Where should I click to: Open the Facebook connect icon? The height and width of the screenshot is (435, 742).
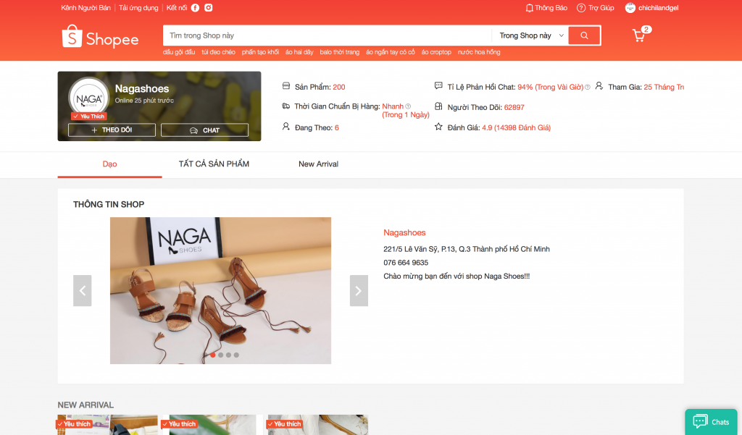pos(195,7)
